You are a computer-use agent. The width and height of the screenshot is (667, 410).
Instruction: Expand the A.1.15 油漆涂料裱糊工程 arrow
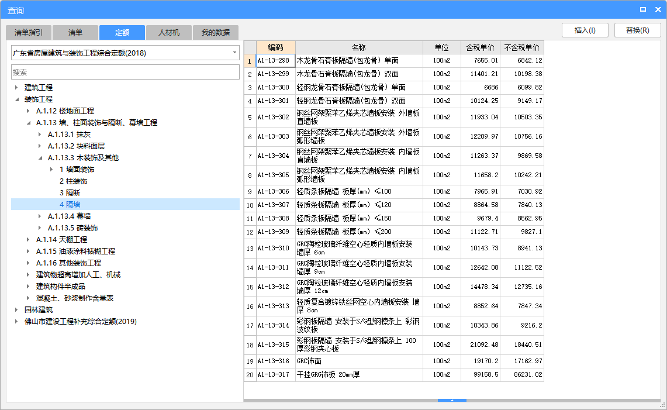[28, 251]
